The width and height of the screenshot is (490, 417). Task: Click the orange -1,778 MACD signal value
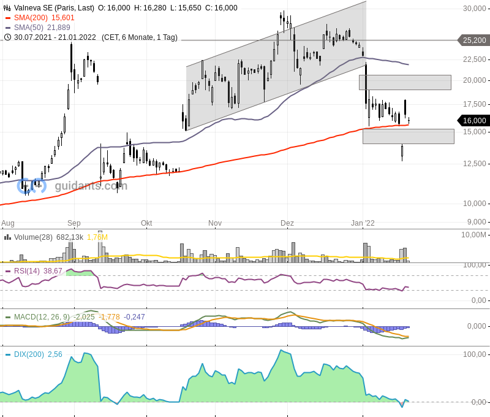click(110, 317)
